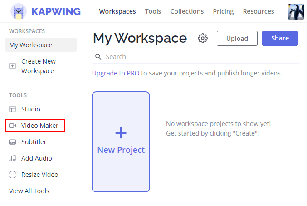
Task: Click the blue Share button
Action: tap(280, 38)
